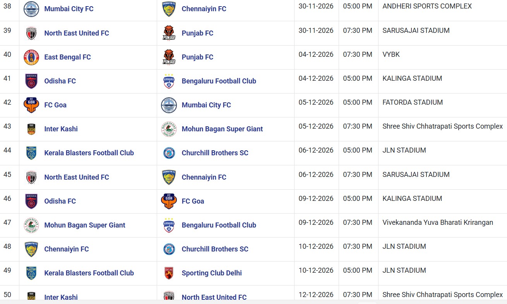Click the FC Goa logo in match 42
Viewport: 507px width, 304px height.
31,105
